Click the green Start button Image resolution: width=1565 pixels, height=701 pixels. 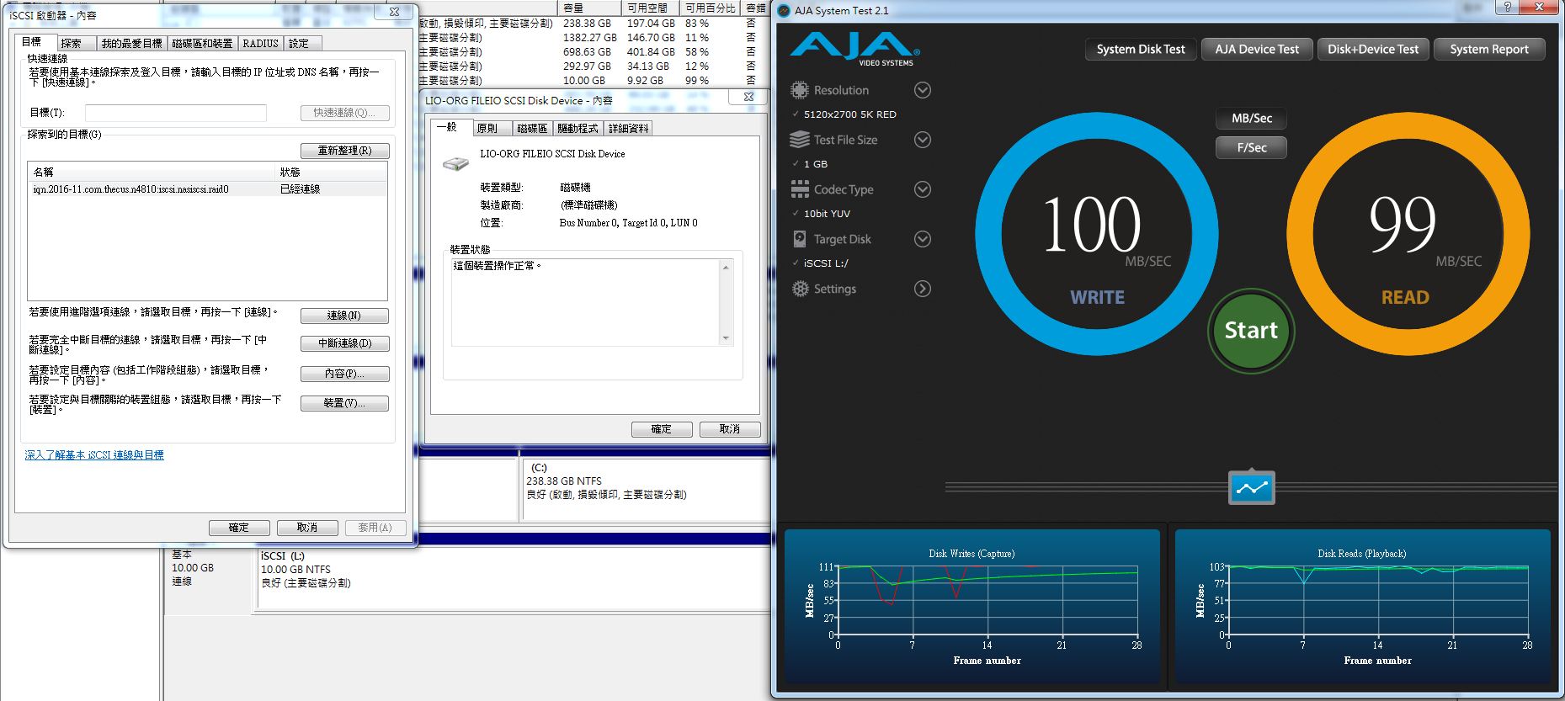pyautogui.click(x=1251, y=330)
